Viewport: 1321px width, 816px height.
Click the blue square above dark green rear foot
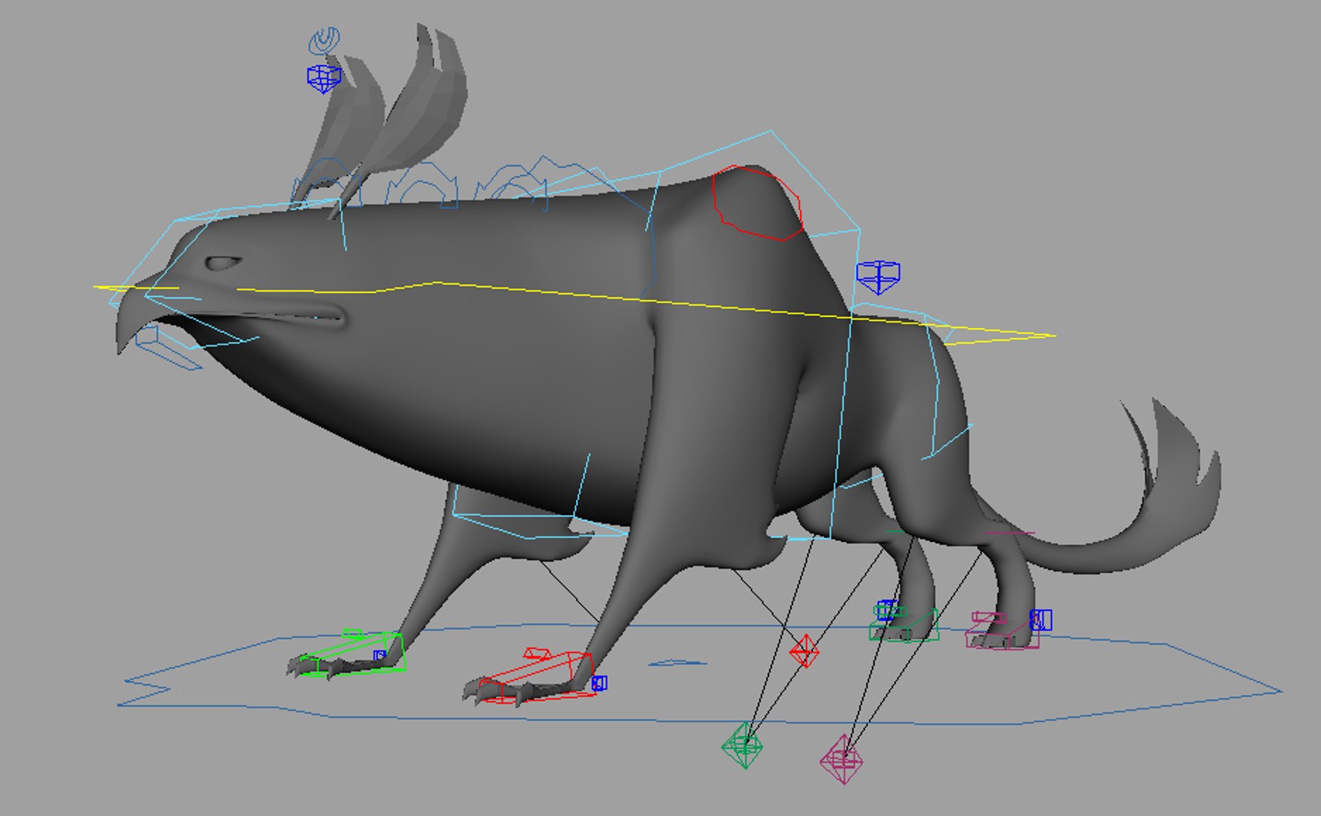click(x=886, y=609)
